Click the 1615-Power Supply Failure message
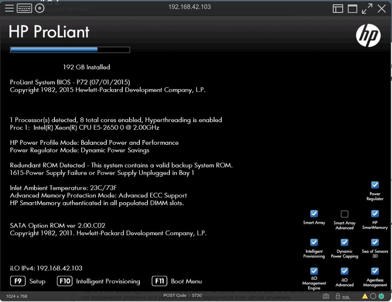This screenshot has height=302, width=392. (x=102, y=173)
